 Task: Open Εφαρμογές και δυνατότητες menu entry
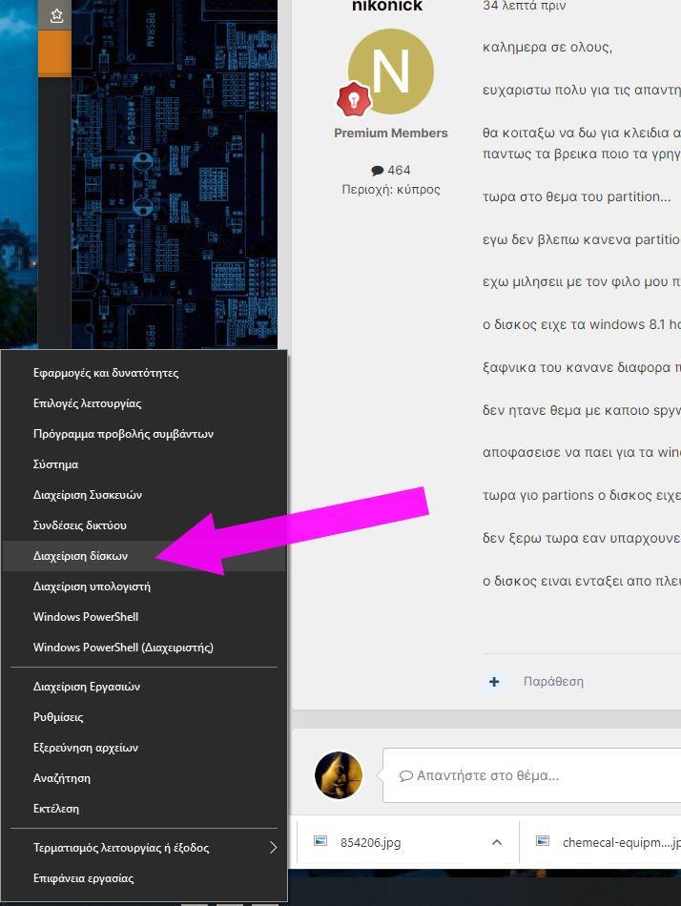click(144, 373)
